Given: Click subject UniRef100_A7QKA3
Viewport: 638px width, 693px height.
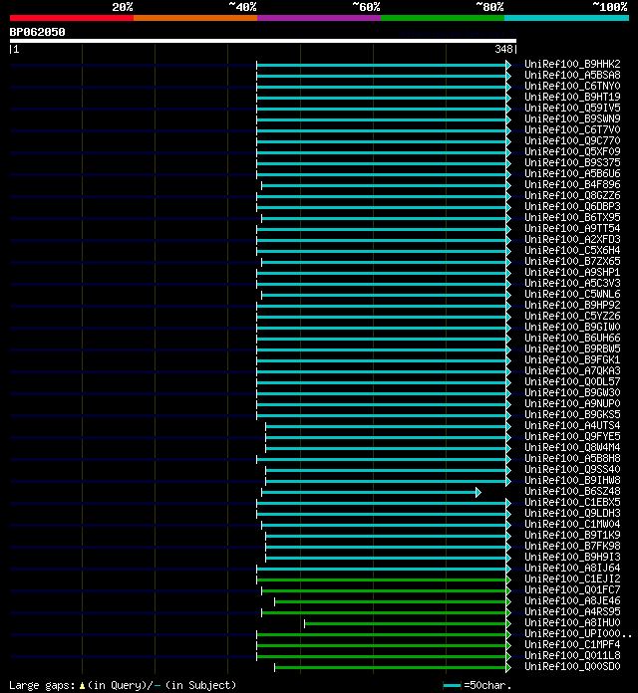Looking at the screenshot, I should point(572,370).
